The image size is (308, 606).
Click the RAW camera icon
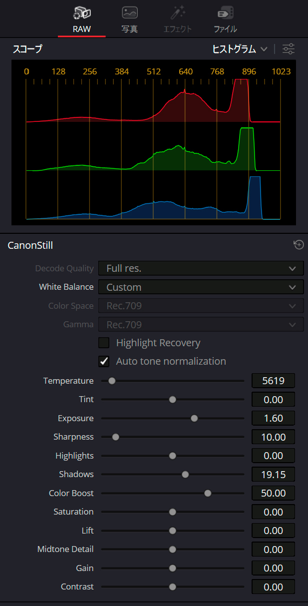coord(81,13)
